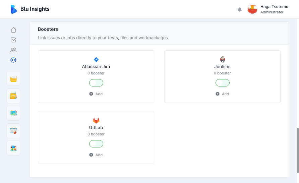Click the Blu Insights logo
The height and width of the screenshot is (183, 299).
(13, 9)
